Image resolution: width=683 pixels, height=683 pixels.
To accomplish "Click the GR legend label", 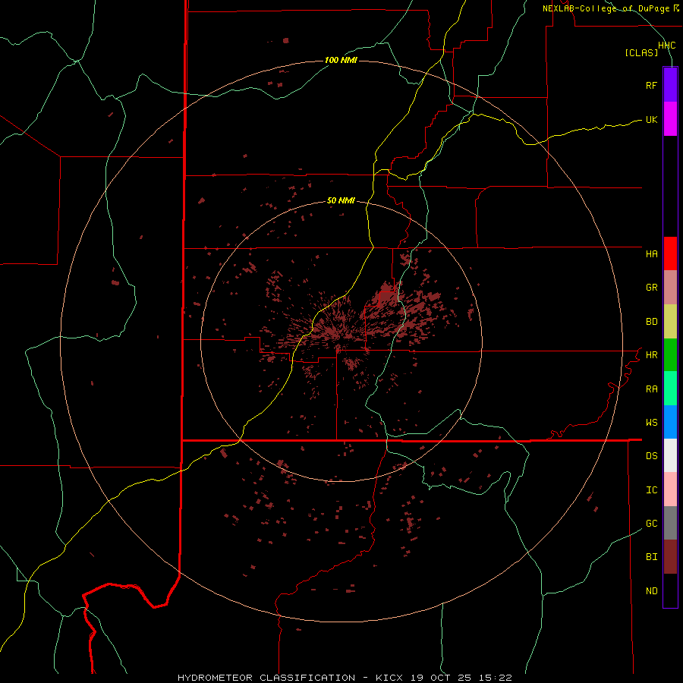I will 651,288.
